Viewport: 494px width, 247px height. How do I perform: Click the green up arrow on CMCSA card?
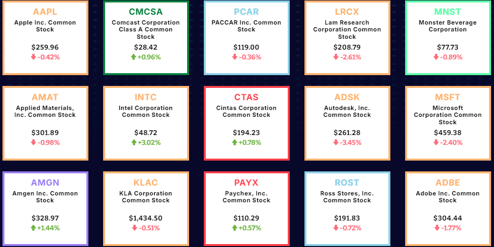pyautogui.click(x=133, y=57)
